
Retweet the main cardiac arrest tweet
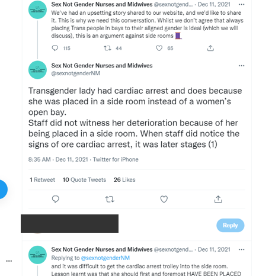click(x=110, y=199)
